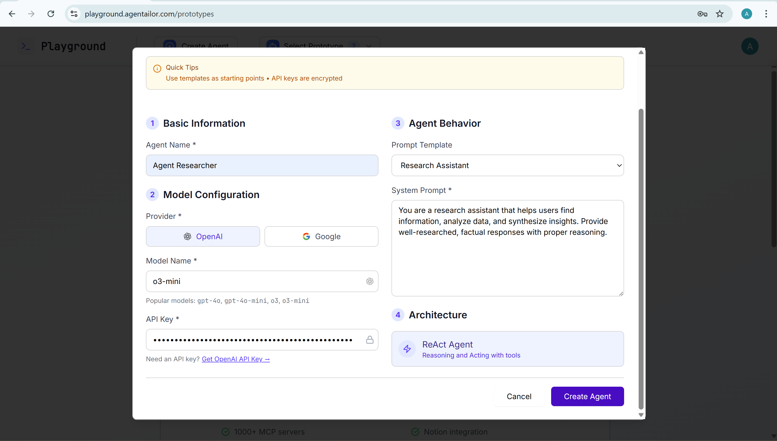Click the green check beside 1000+ MCP servers
This screenshot has height=441, width=777.
226,432
